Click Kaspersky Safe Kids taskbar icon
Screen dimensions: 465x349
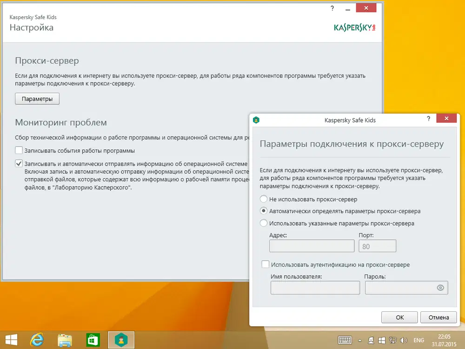pyautogui.click(x=121, y=340)
